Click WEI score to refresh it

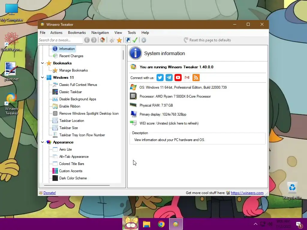pos(169,123)
